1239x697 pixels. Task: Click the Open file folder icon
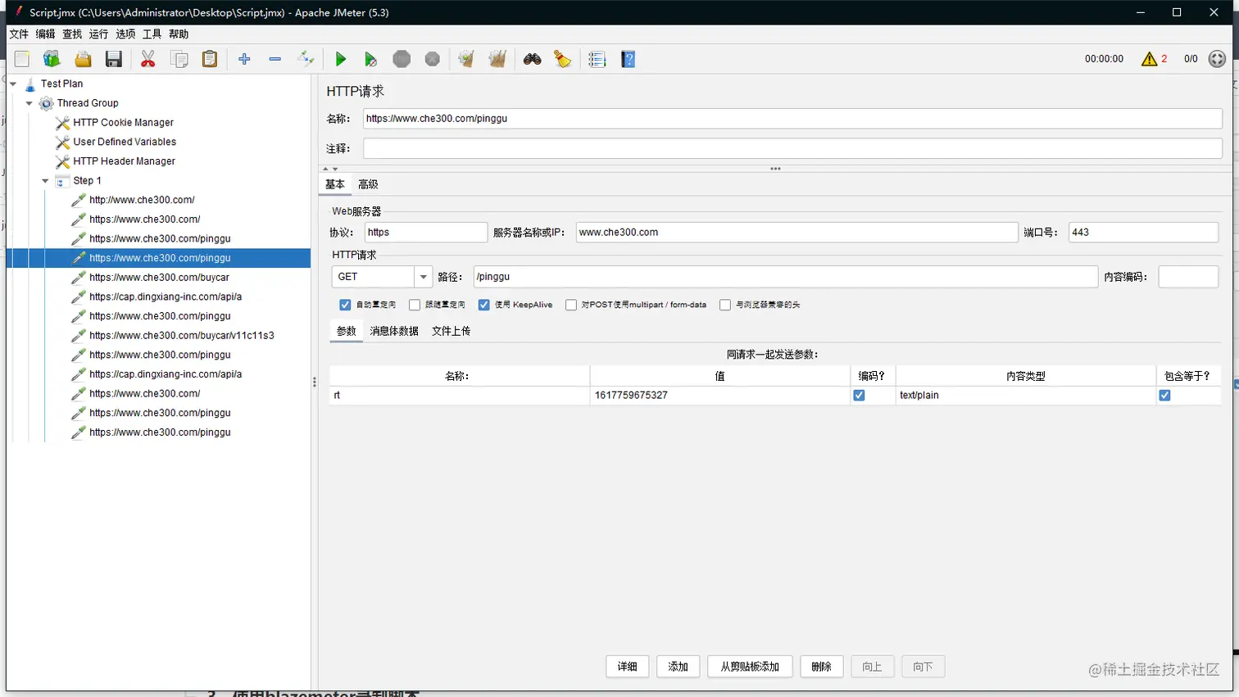[83, 59]
